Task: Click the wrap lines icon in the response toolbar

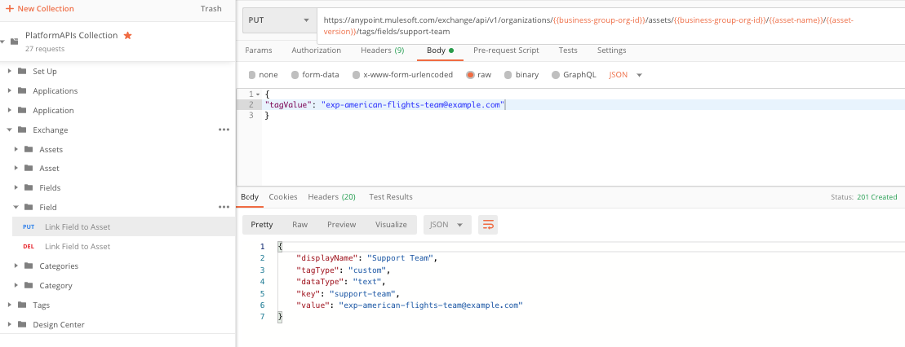Action: 488,225
